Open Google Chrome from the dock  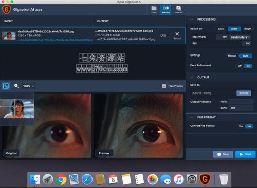click(x=61, y=179)
